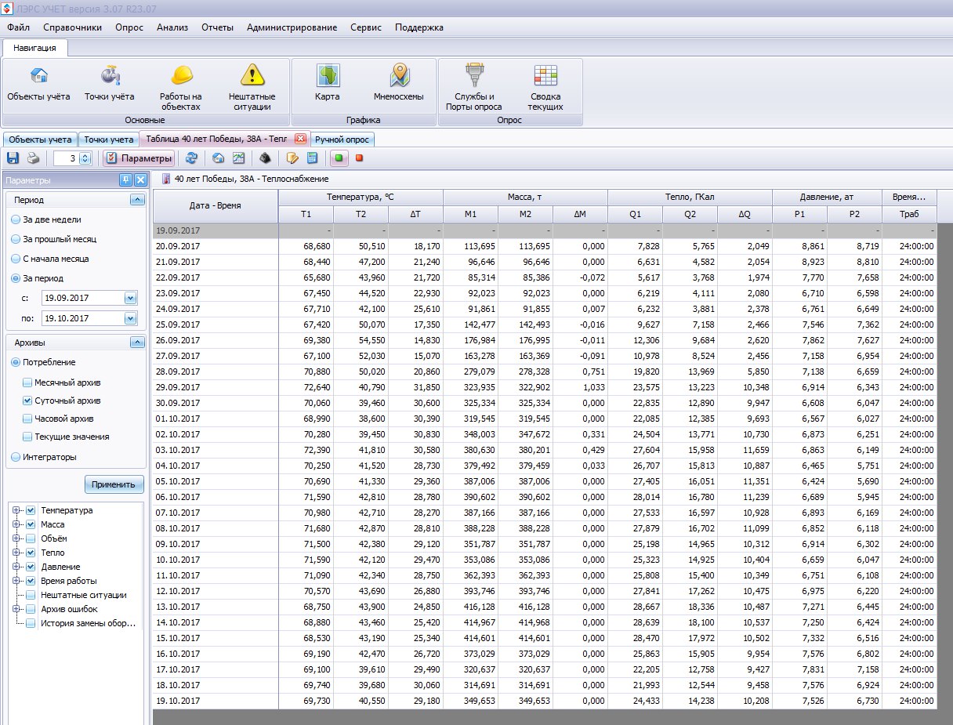Switch to the Ручной опрос tab
953x725 pixels.
tap(342, 140)
